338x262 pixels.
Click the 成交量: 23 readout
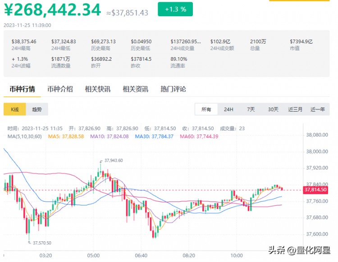tap(233, 129)
